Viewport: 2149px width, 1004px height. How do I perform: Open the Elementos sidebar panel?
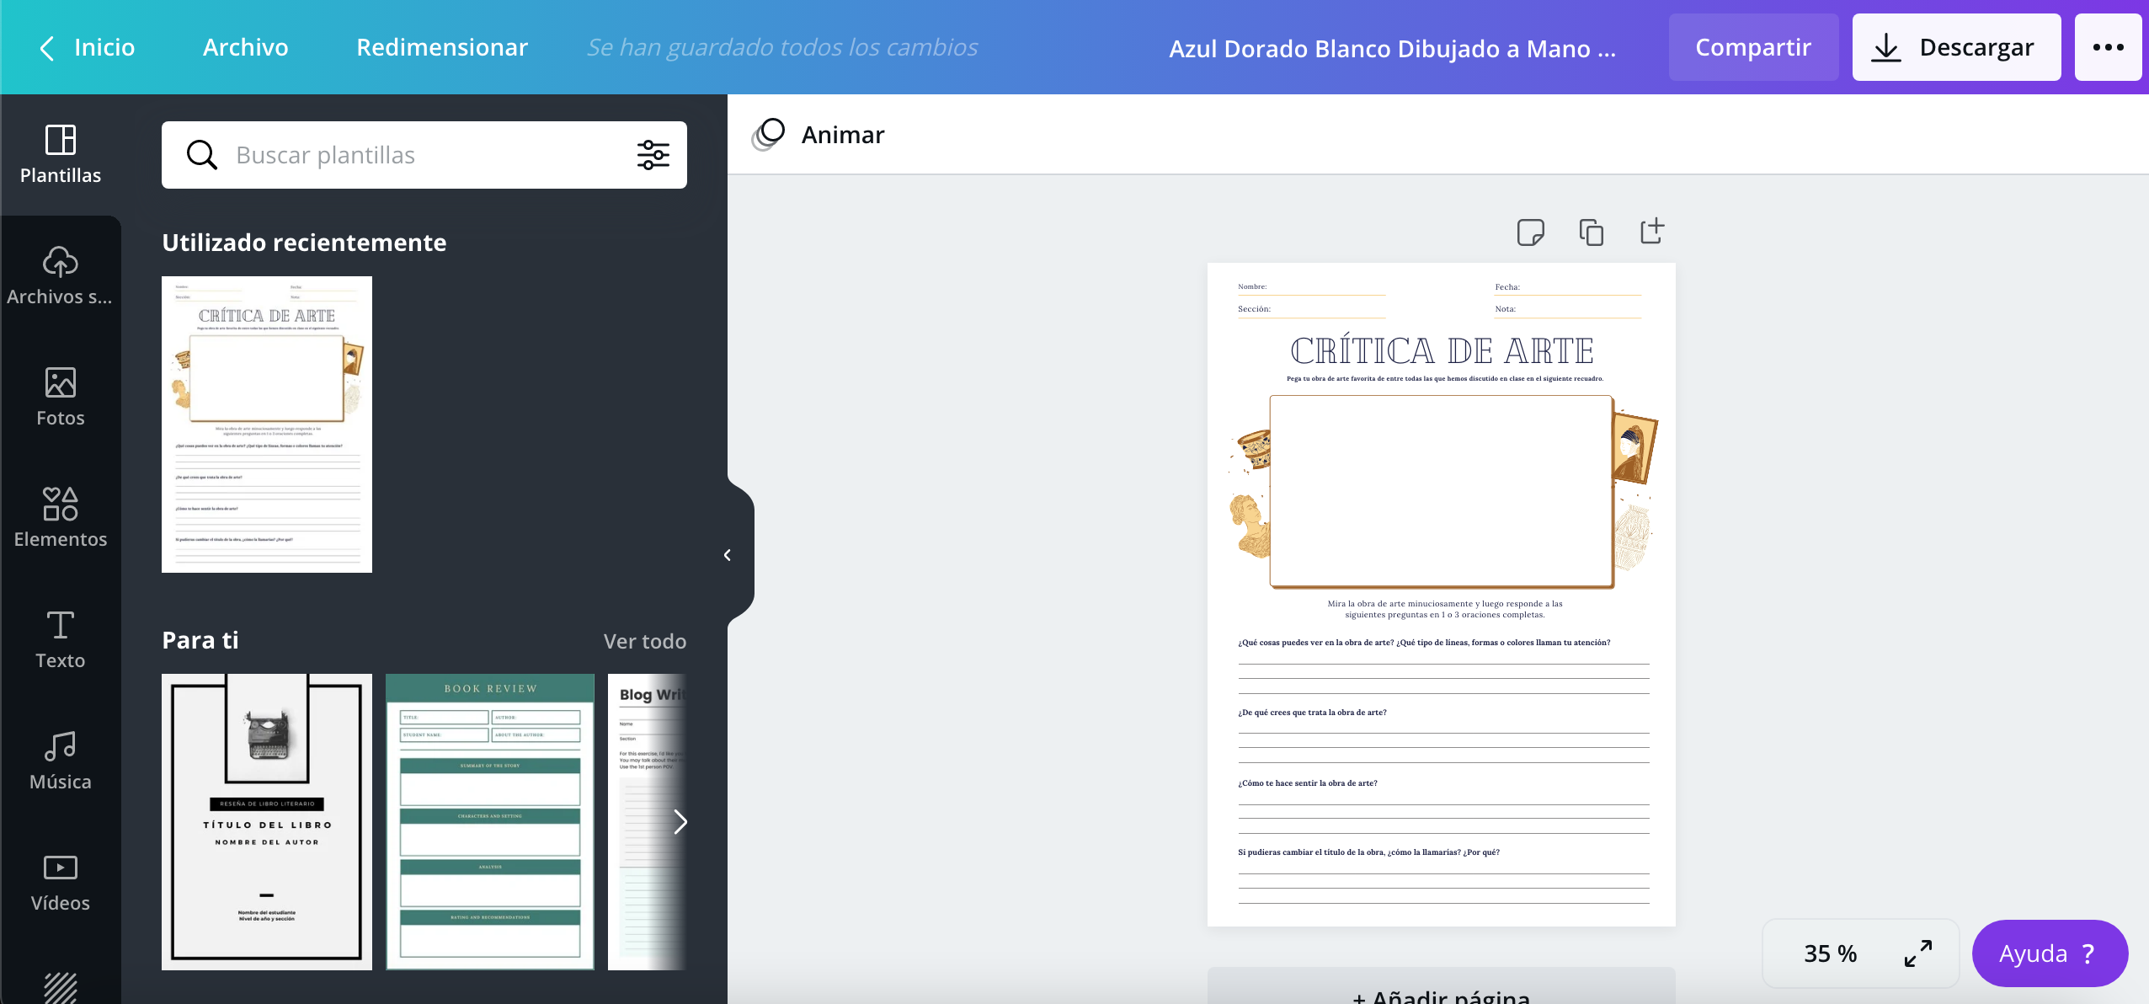(60, 518)
